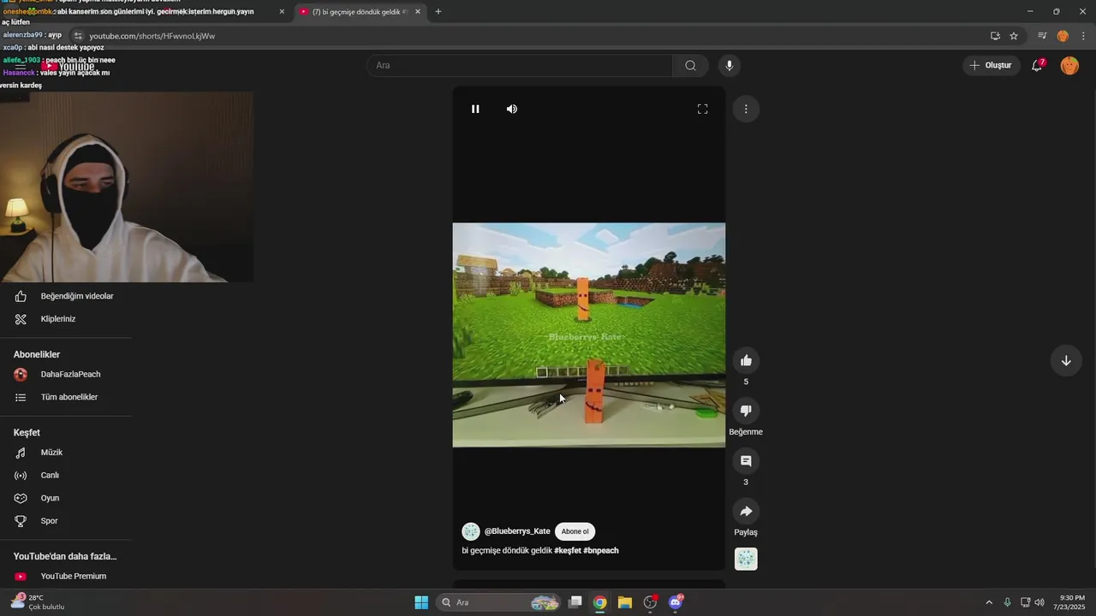Open the Shorts three-dot more options menu
Viewport: 1096px width, 616px height.
click(x=746, y=109)
